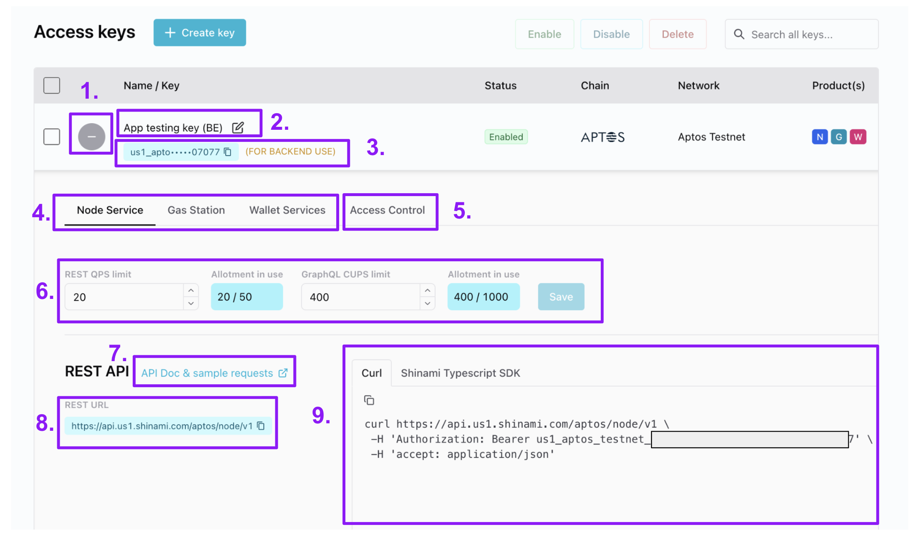The width and height of the screenshot is (918, 539).
Task: Check the App testing key row checkbox
Action: coord(52,136)
